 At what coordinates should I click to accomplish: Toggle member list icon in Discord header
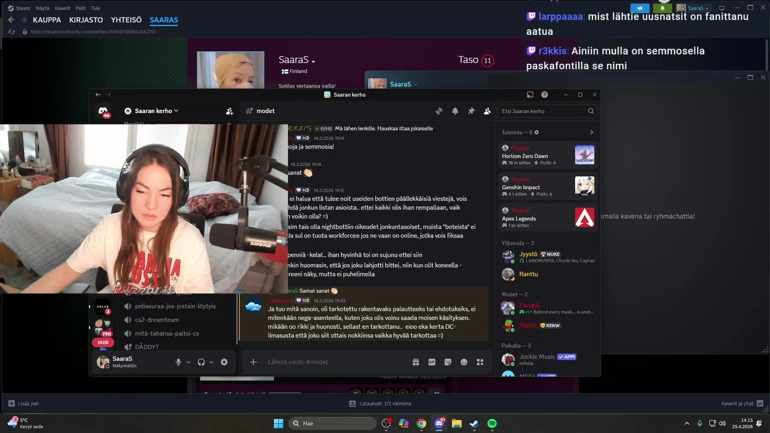[x=487, y=111]
